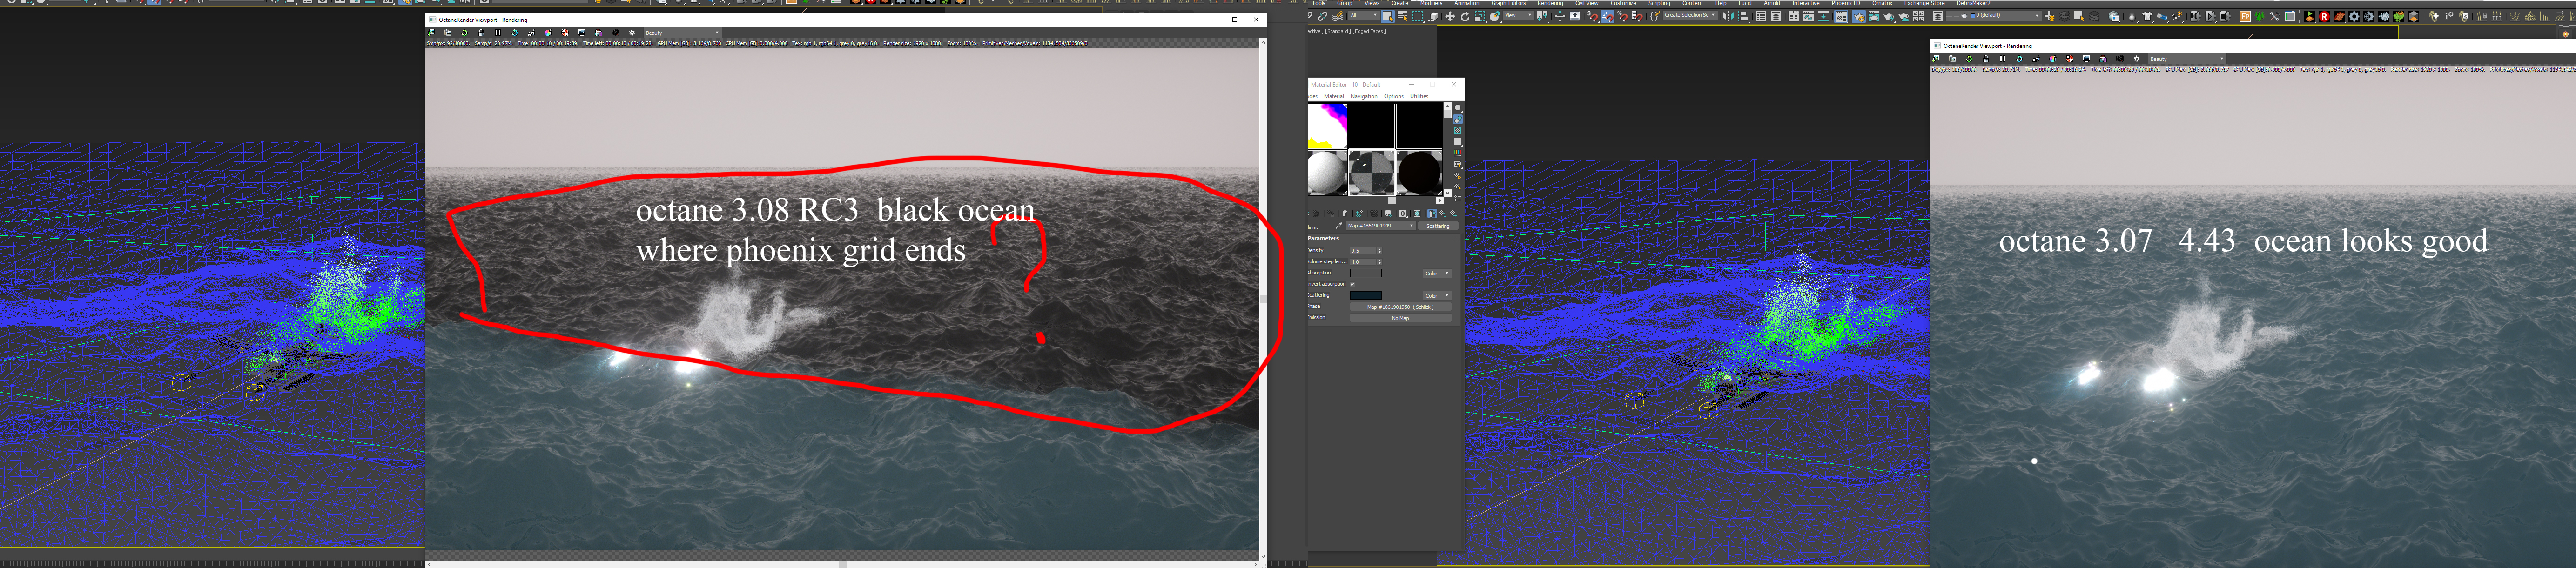Open the Phoenix FD menu

[x=1845, y=3]
